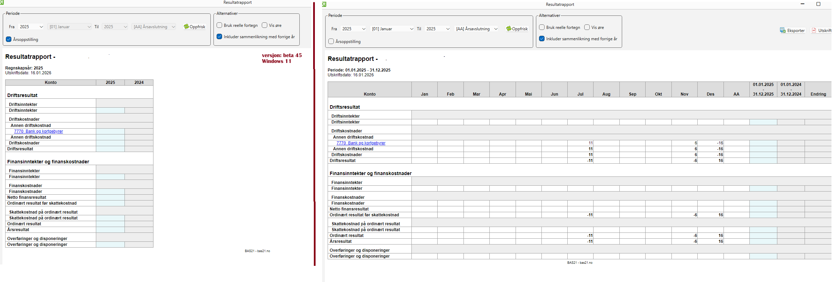Open [01] Januar dropdown in right window

(x=392, y=29)
